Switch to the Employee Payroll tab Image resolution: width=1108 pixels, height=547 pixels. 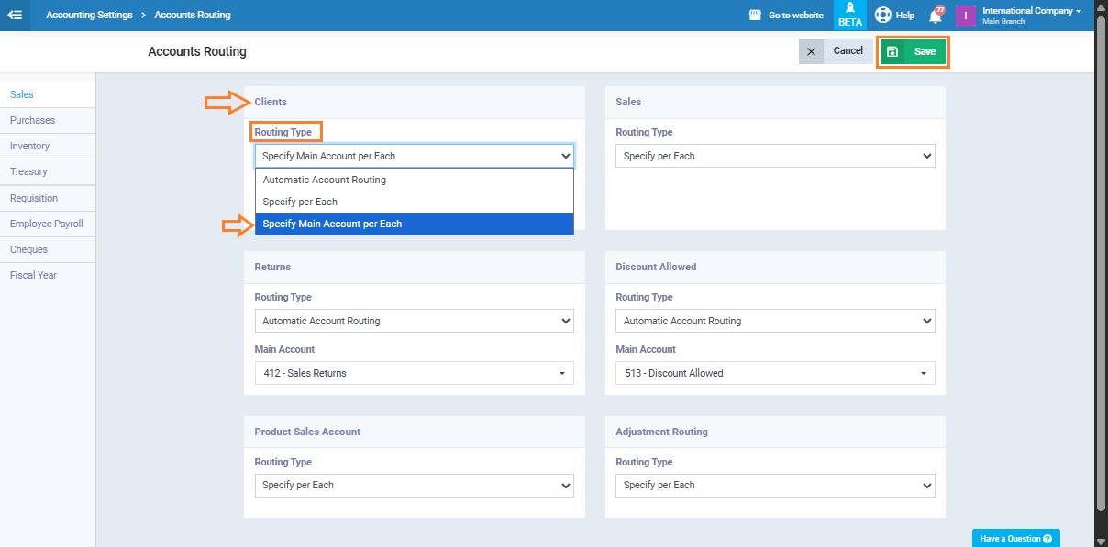[47, 224]
